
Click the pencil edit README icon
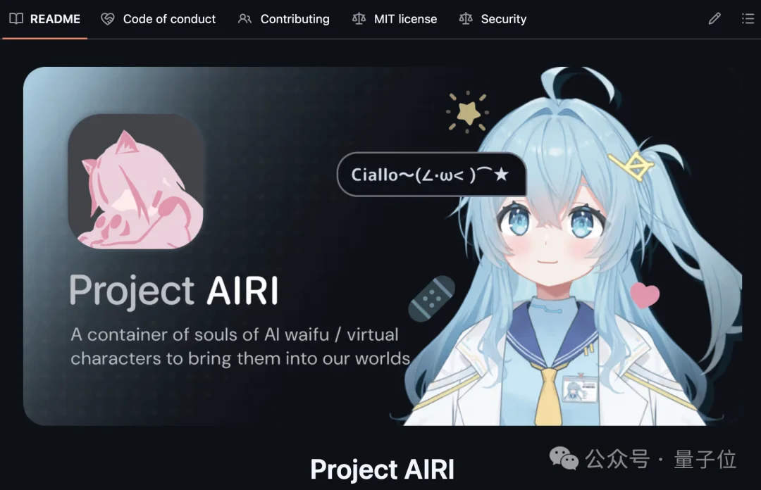pyautogui.click(x=714, y=19)
